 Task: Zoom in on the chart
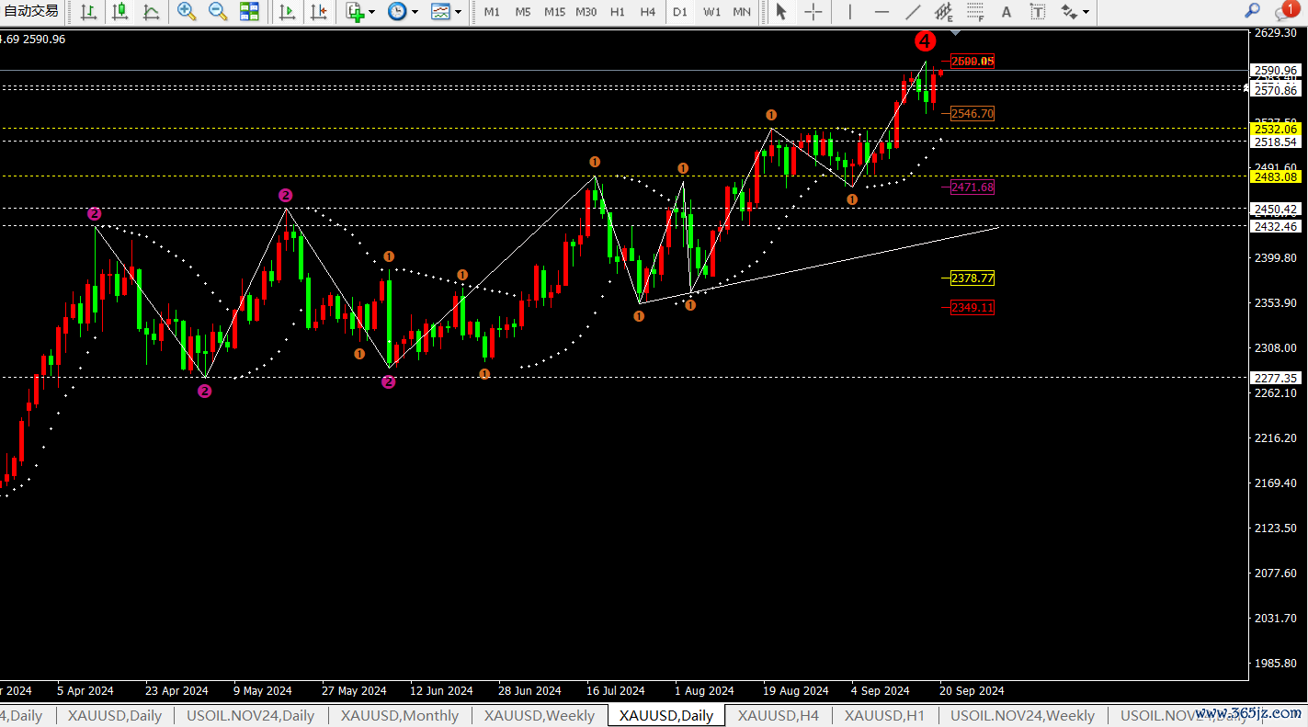click(x=187, y=12)
